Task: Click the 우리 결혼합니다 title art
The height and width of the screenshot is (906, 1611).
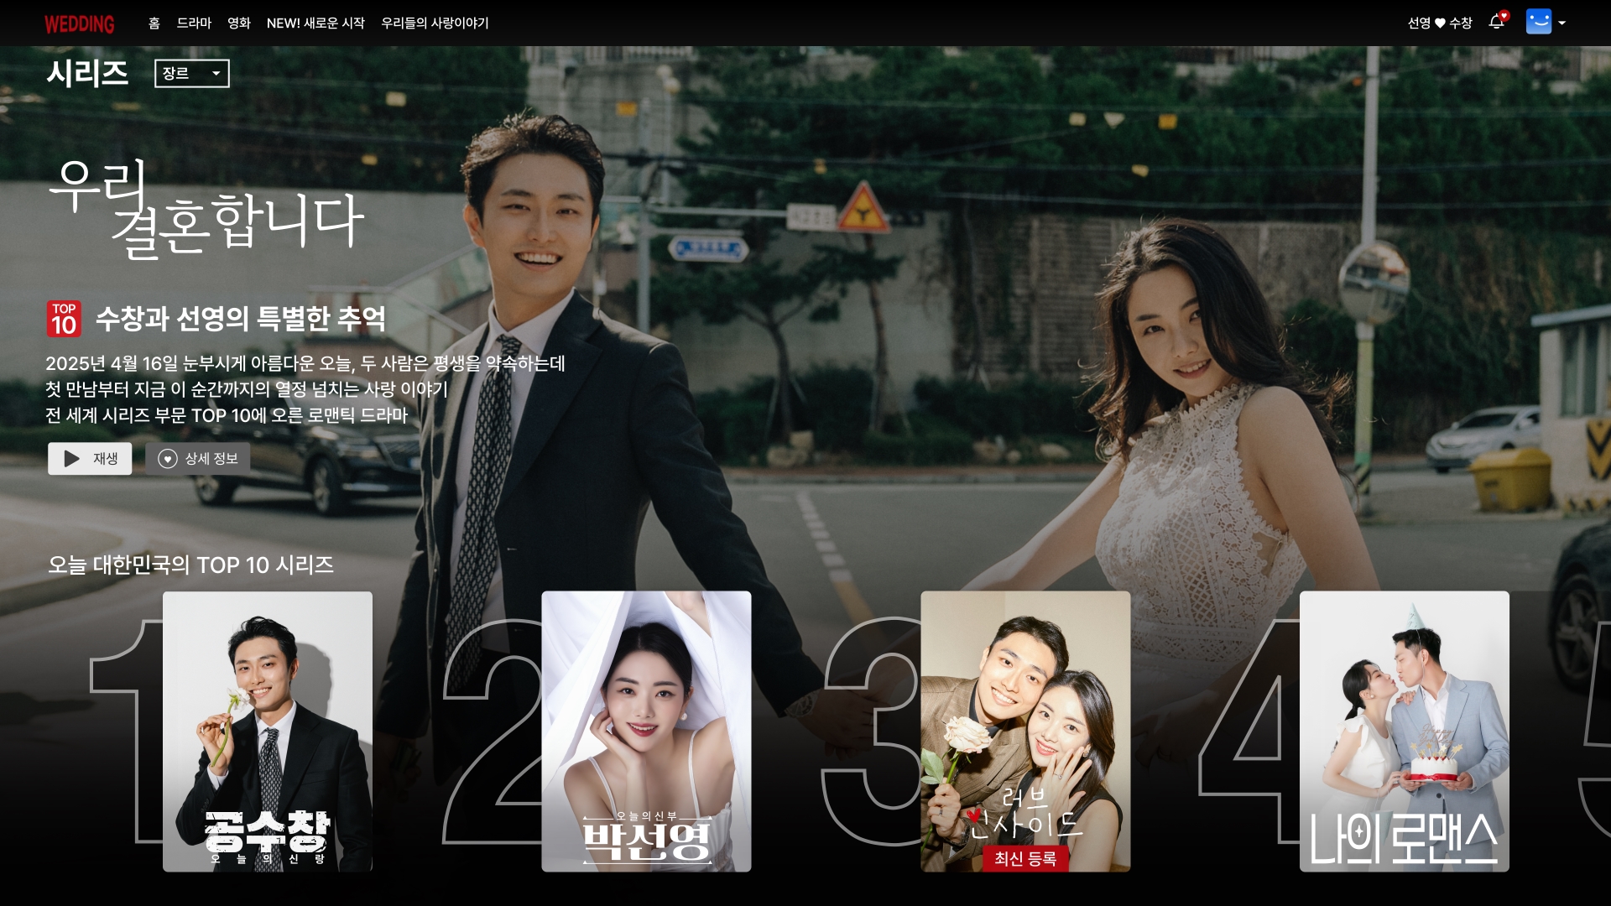Action: [206, 209]
